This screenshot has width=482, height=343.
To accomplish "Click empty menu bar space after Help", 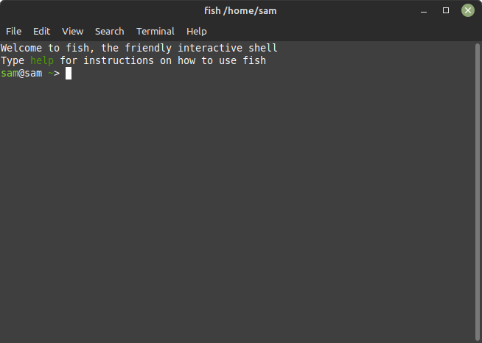I will 338,32.
